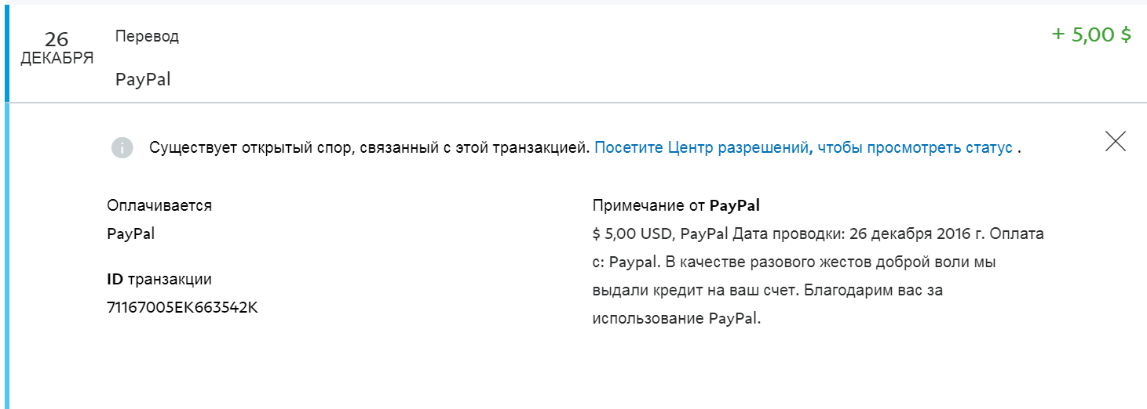Click the ДЕКАБРЯ month label
Viewport: 1147px width, 409px height.
pyautogui.click(x=57, y=59)
